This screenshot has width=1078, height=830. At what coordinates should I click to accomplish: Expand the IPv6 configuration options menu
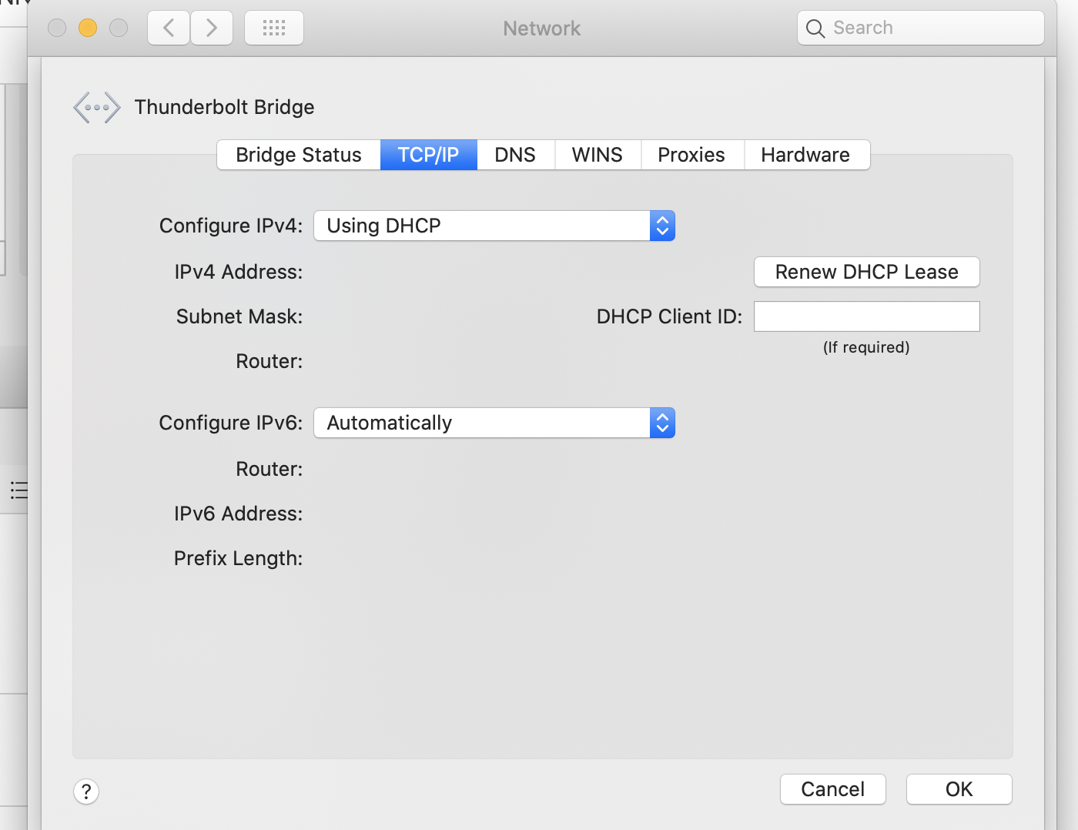pos(662,423)
